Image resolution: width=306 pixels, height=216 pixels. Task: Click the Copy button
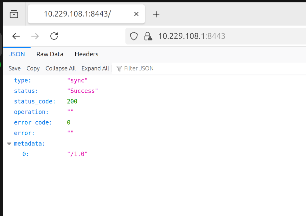click(x=33, y=68)
